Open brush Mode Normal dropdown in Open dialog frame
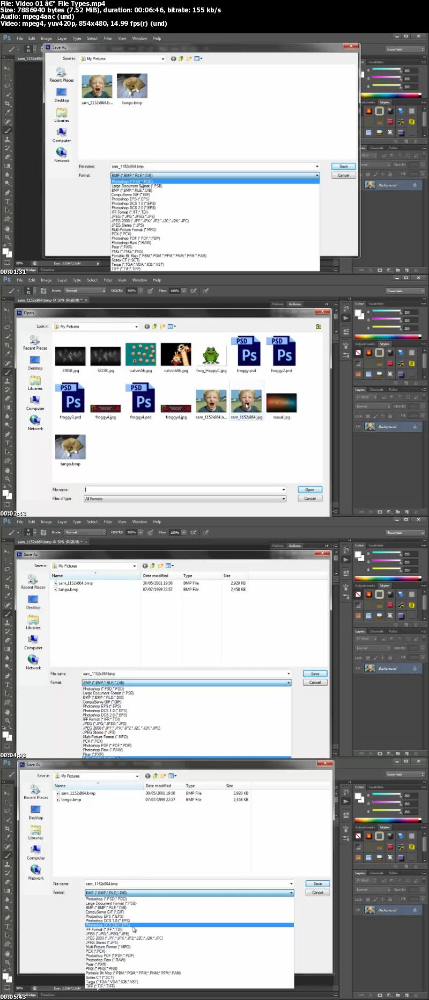 [85, 291]
